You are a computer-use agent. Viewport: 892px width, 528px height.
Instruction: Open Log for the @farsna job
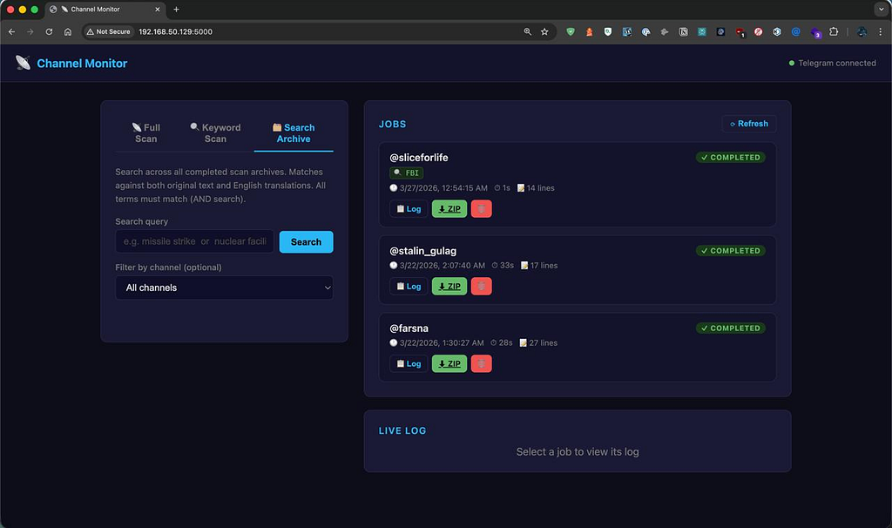coord(409,363)
